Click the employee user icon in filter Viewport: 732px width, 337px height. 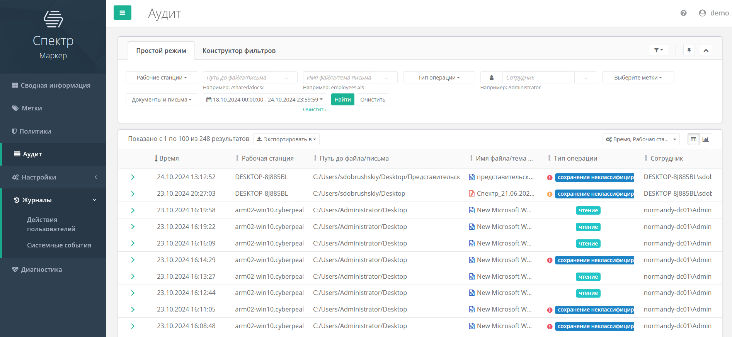pyautogui.click(x=491, y=78)
